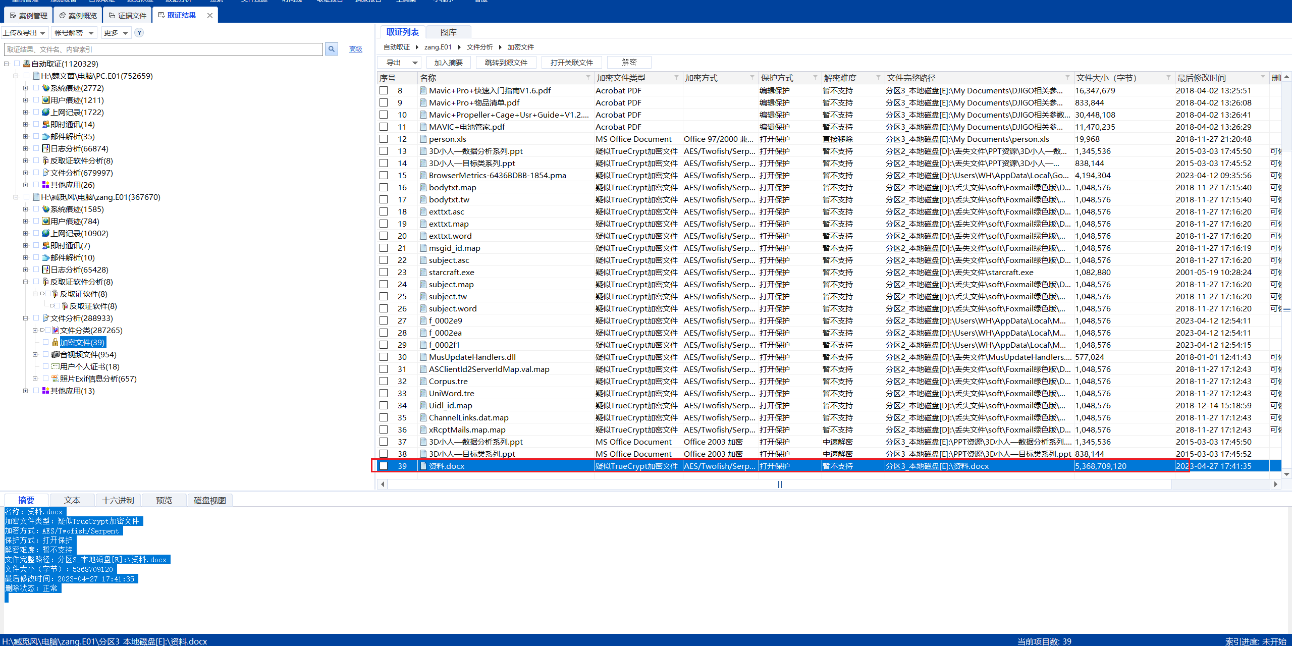
Task: Expand the 系统痕迹(2772) tree node
Action: [25, 88]
